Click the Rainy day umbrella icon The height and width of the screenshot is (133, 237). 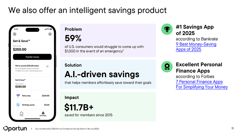(x=18, y=95)
